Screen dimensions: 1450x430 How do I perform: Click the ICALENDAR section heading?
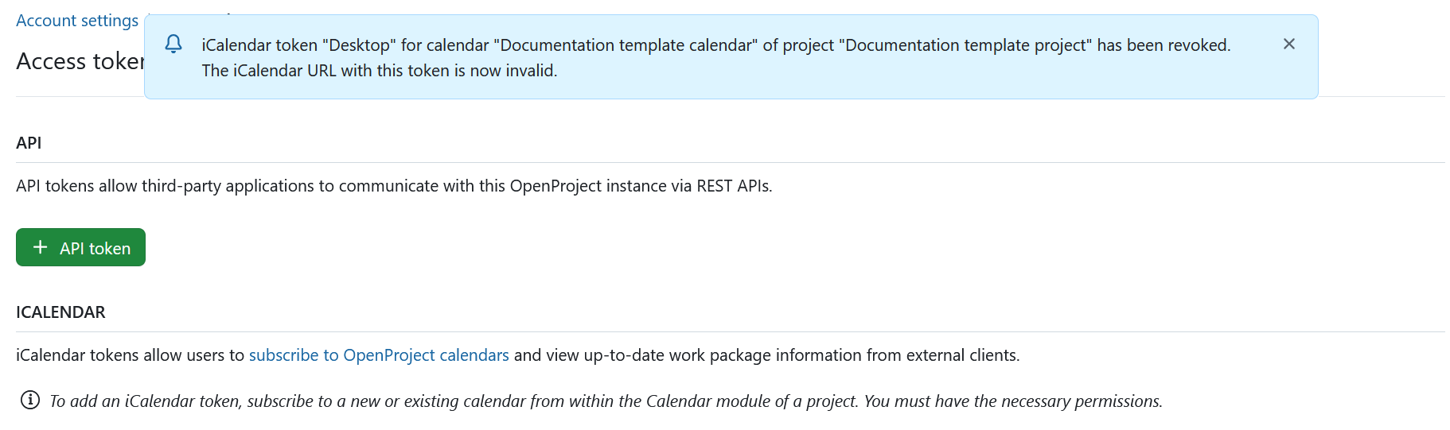coord(60,312)
